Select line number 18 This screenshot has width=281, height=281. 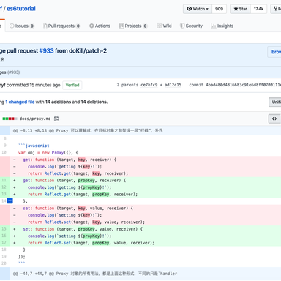4,250
